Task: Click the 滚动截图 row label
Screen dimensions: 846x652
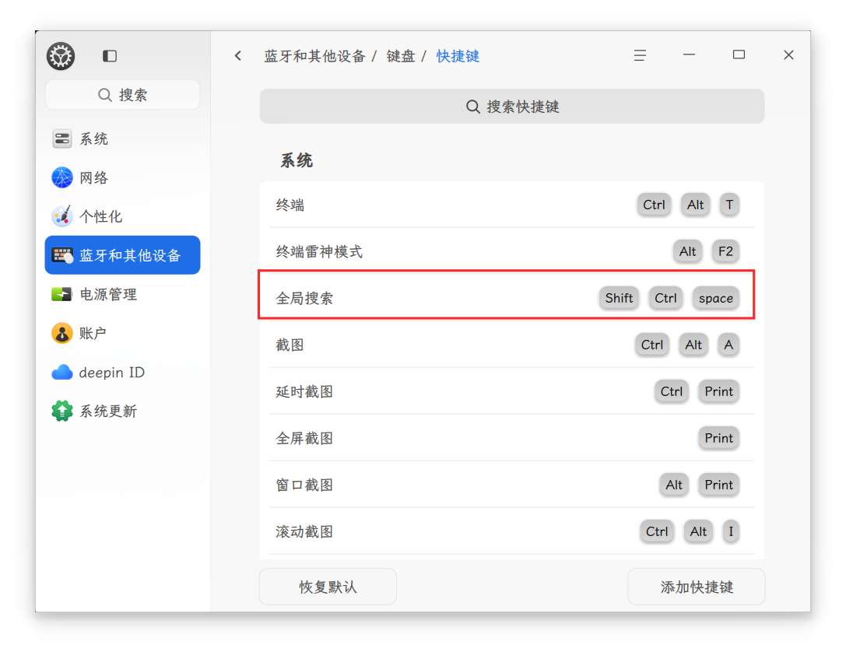Action: [304, 531]
